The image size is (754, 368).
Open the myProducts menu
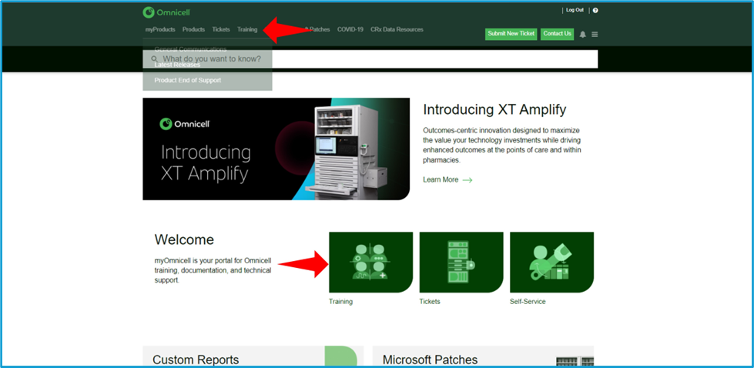click(x=160, y=30)
